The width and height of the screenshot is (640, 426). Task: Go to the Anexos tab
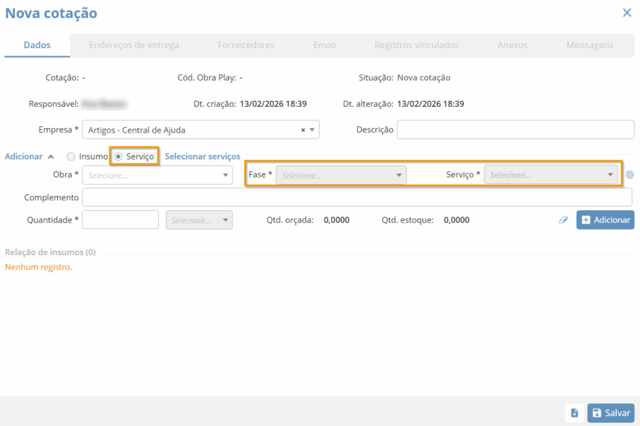[x=512, y=45]
